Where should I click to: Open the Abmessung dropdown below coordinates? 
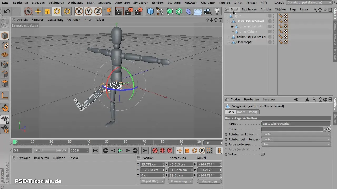pos(180,181)
